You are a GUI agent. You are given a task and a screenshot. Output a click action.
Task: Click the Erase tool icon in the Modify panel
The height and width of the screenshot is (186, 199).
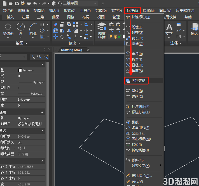click(x=56, y=24)
